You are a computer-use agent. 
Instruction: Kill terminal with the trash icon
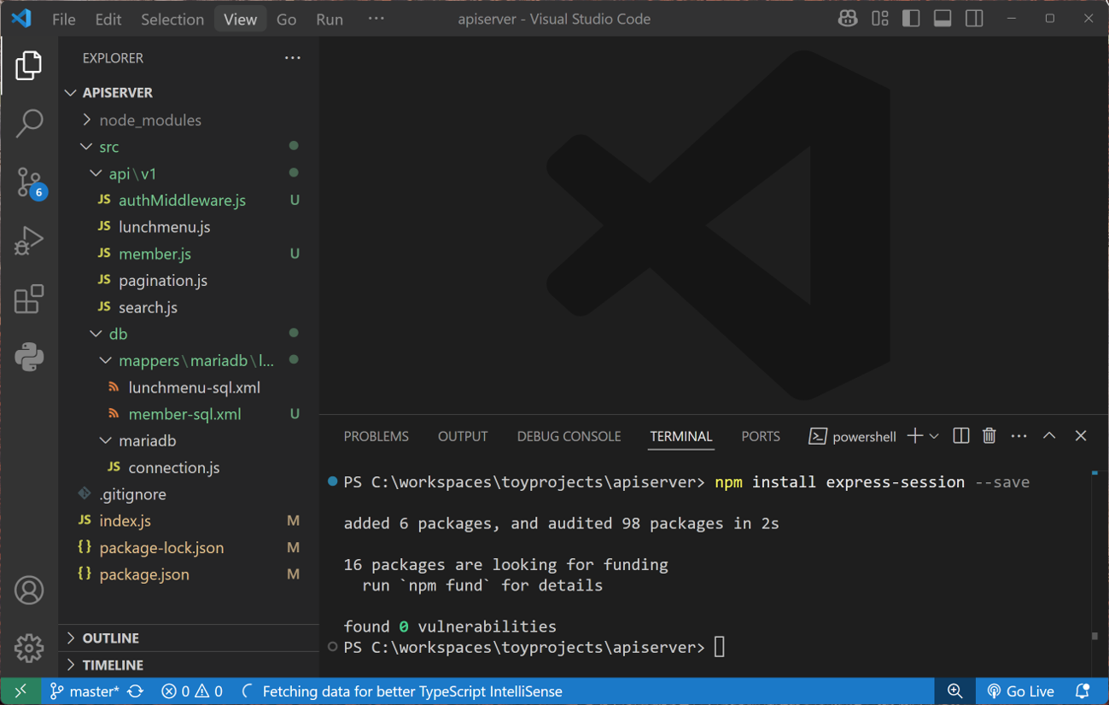pos(989,436)
